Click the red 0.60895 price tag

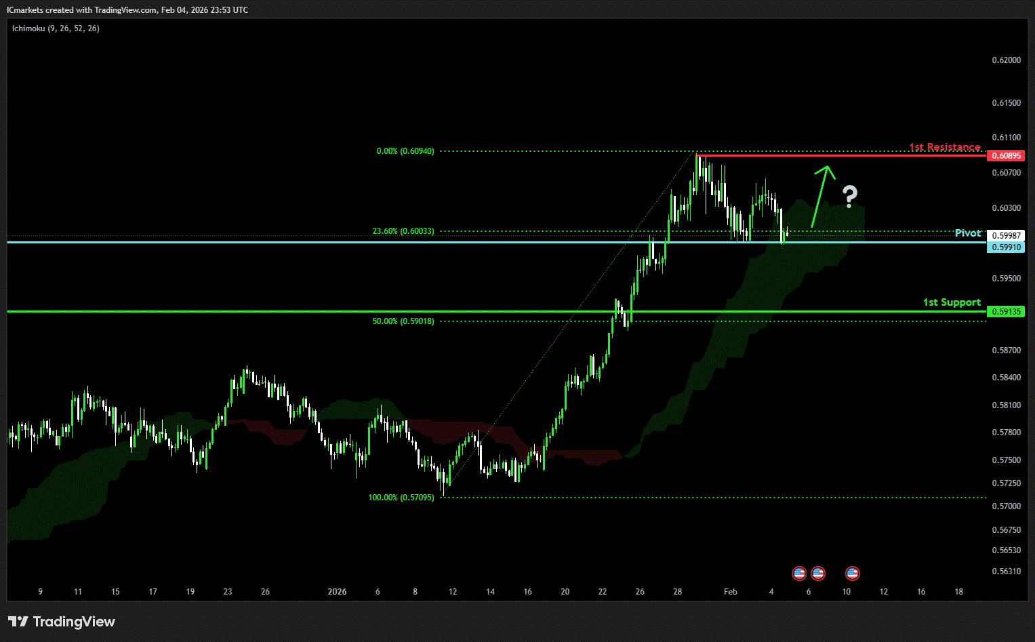point(1006,156)
